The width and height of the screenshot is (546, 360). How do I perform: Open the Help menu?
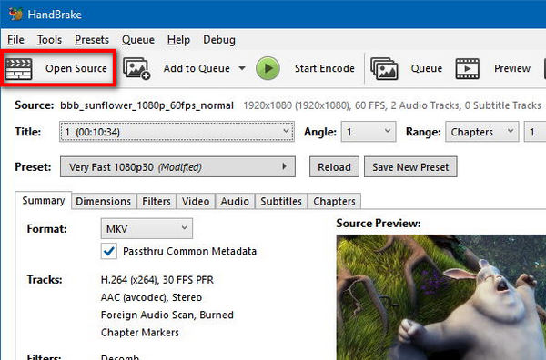[178, 40]
